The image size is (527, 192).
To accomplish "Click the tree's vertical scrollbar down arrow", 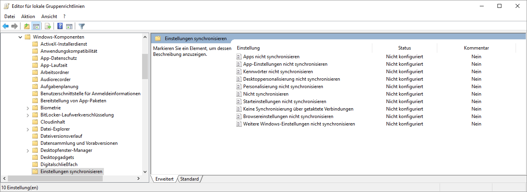I will 145,172.
